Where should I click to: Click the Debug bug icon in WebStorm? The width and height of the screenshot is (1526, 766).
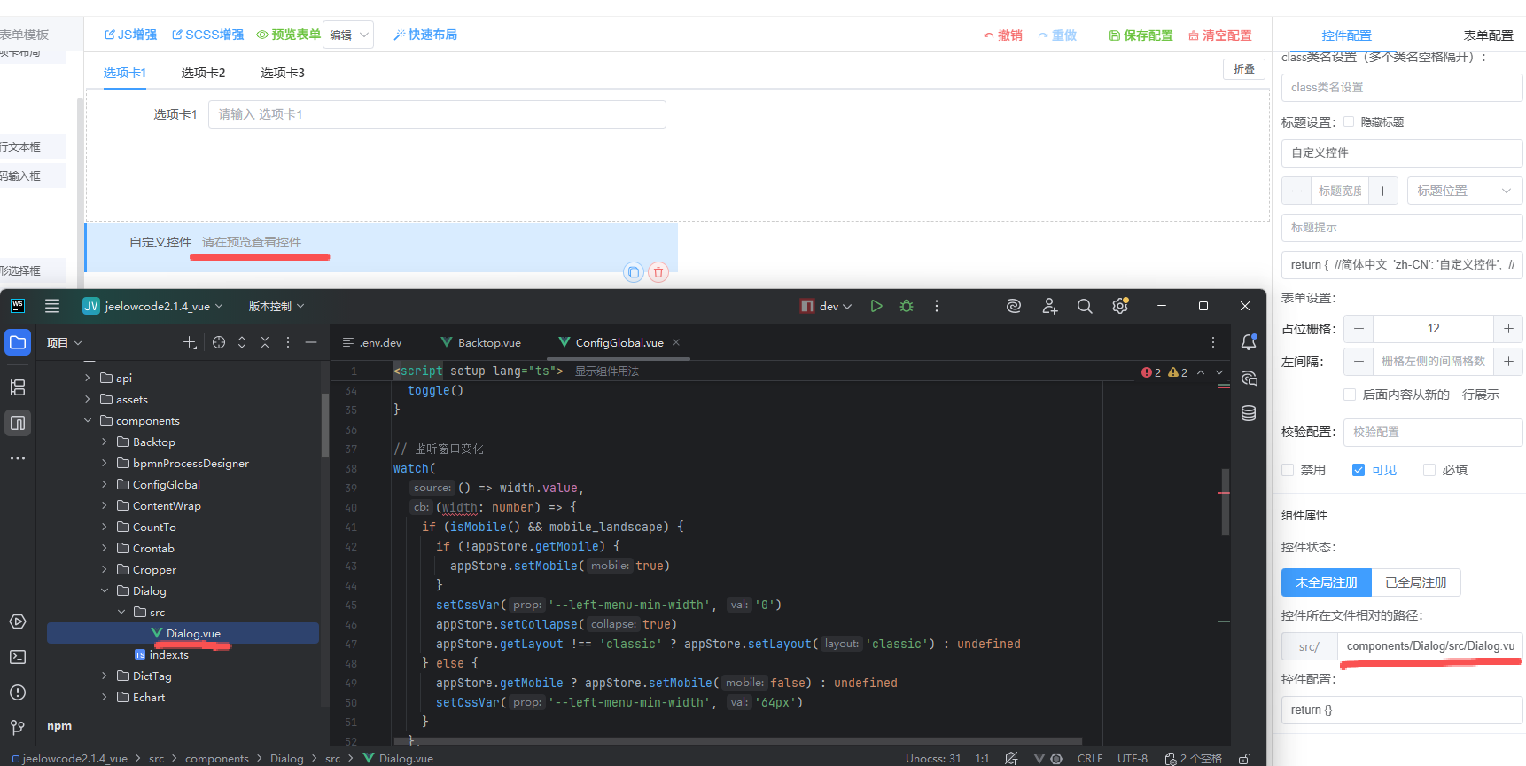click(907, 306)
